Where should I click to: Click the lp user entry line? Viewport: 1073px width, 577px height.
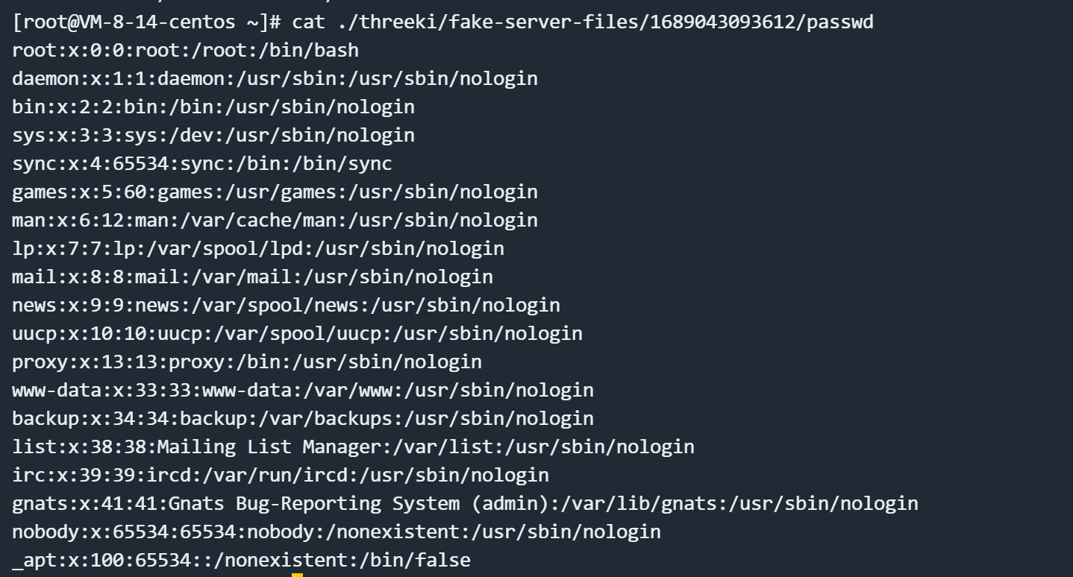pyautogui.click(x=257, y=248)
